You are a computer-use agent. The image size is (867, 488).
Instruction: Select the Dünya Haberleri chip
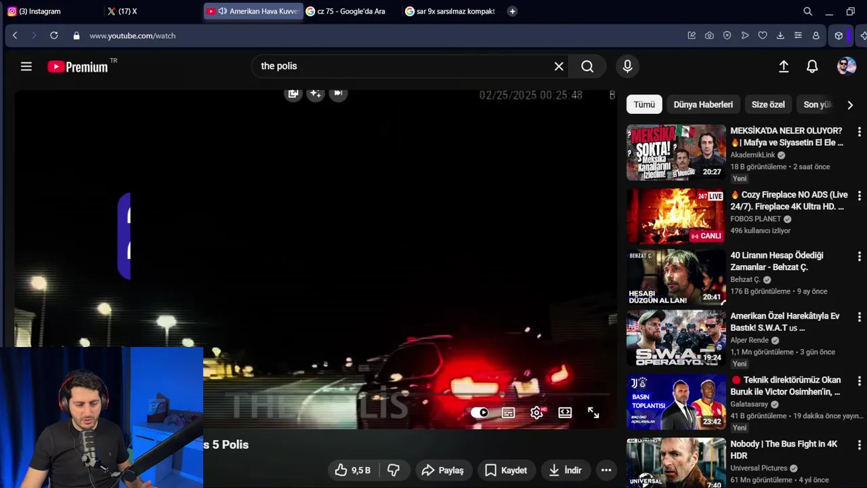(703, 104)
